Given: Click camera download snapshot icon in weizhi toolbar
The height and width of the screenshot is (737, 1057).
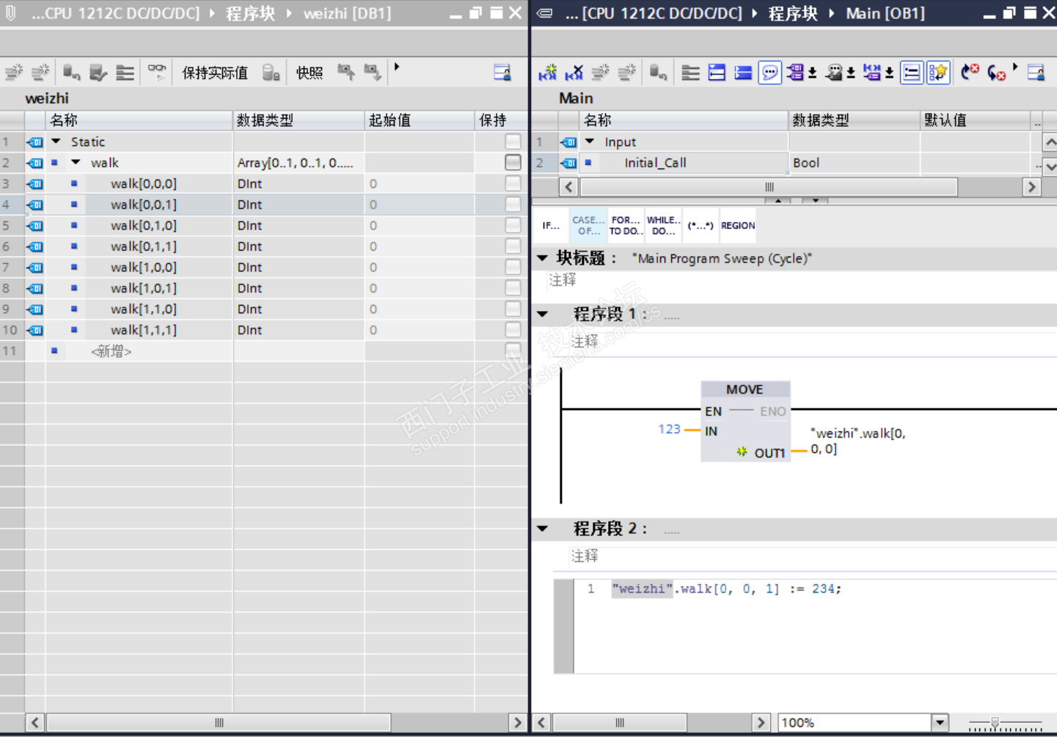Looking at the screenshot, I should tap(373, 72).
